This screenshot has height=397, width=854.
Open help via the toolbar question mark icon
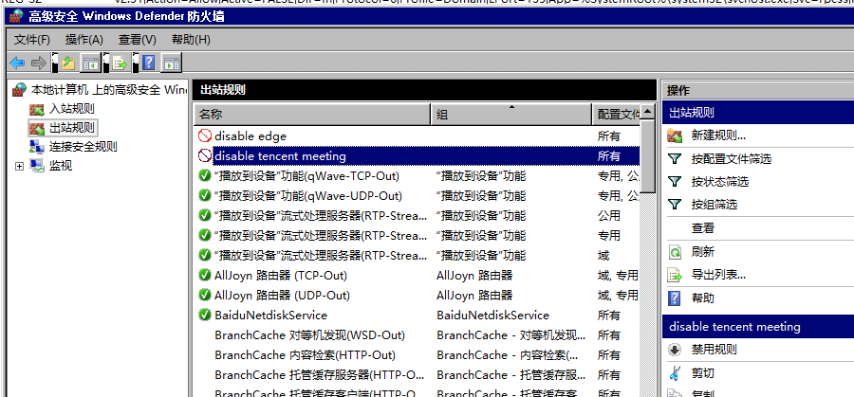[148, 63]
